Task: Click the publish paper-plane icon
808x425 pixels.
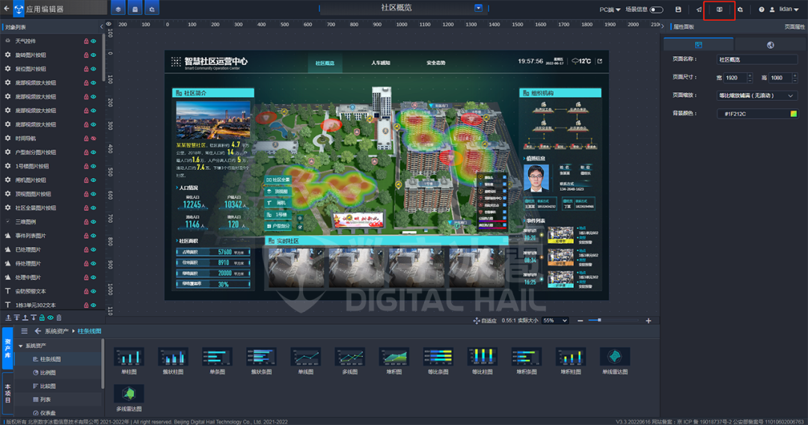Action: point(700,9)
